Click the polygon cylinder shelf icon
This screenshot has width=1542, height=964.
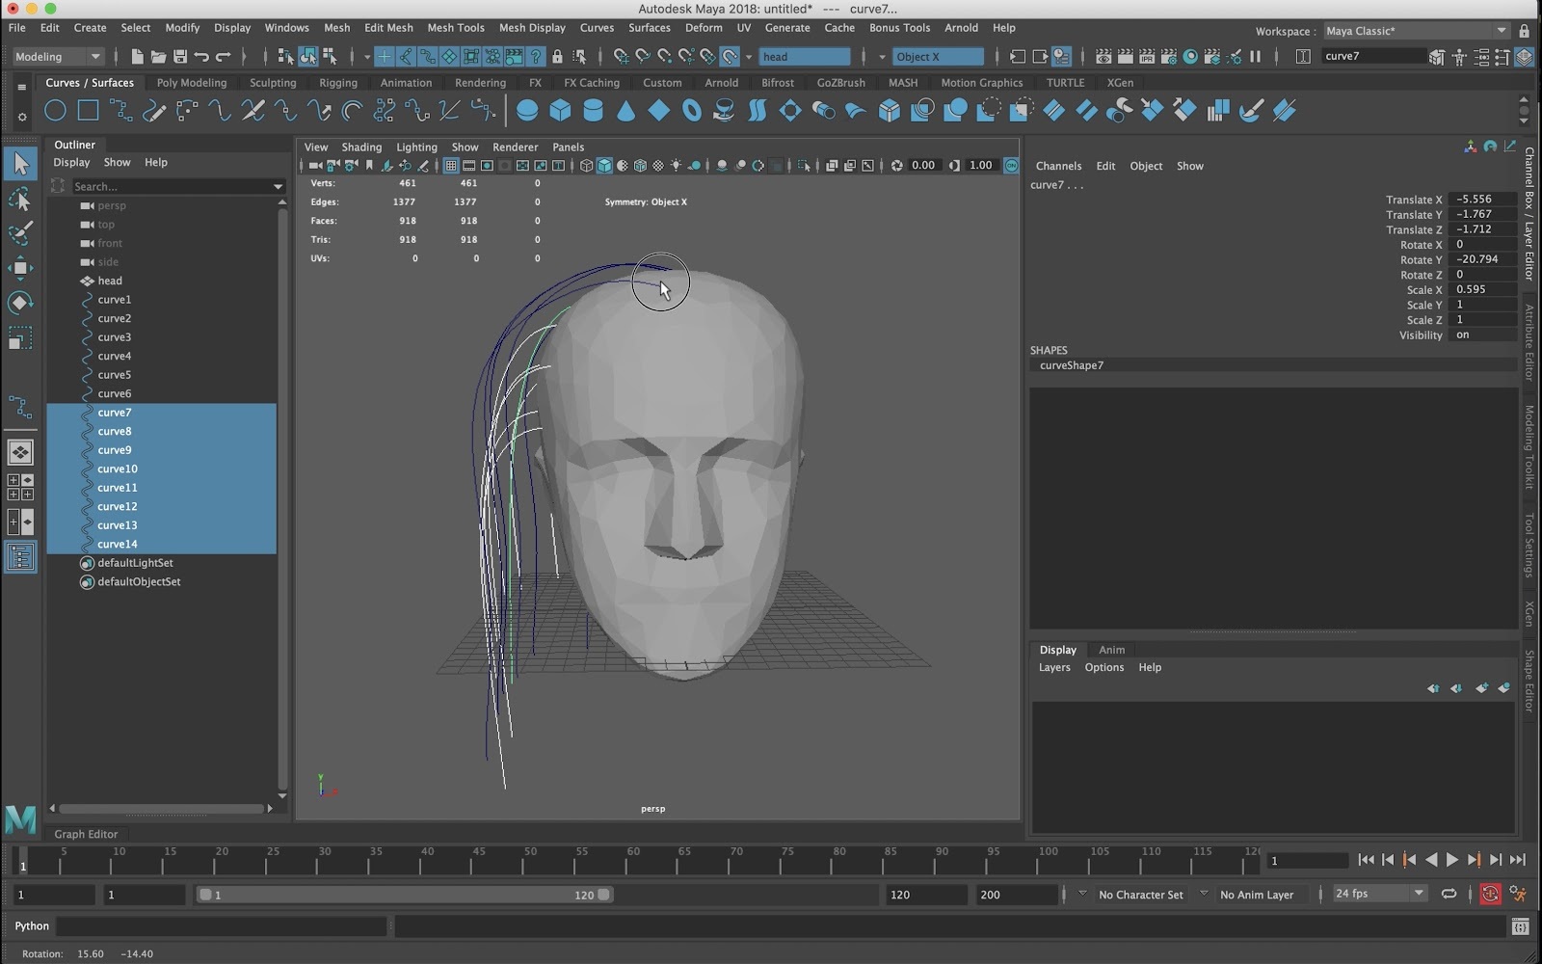[593, 111]
